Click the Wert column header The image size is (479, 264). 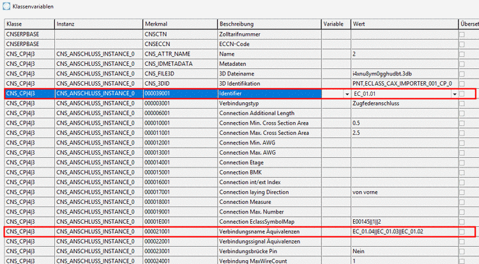[x=404, y=24]
